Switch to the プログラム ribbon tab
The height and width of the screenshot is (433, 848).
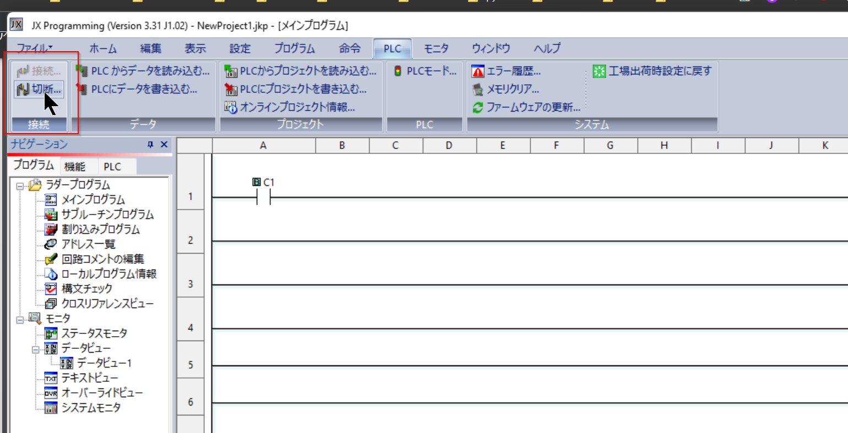pos(295,48)
